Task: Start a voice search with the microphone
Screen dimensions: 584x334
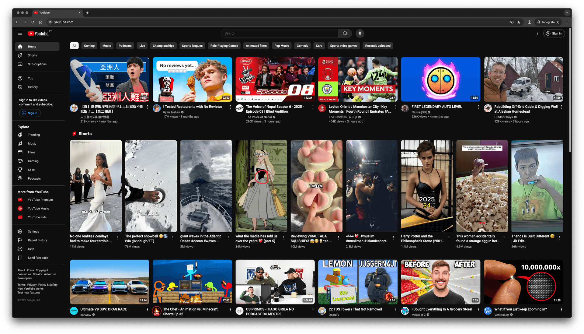Action: point(360,33)
